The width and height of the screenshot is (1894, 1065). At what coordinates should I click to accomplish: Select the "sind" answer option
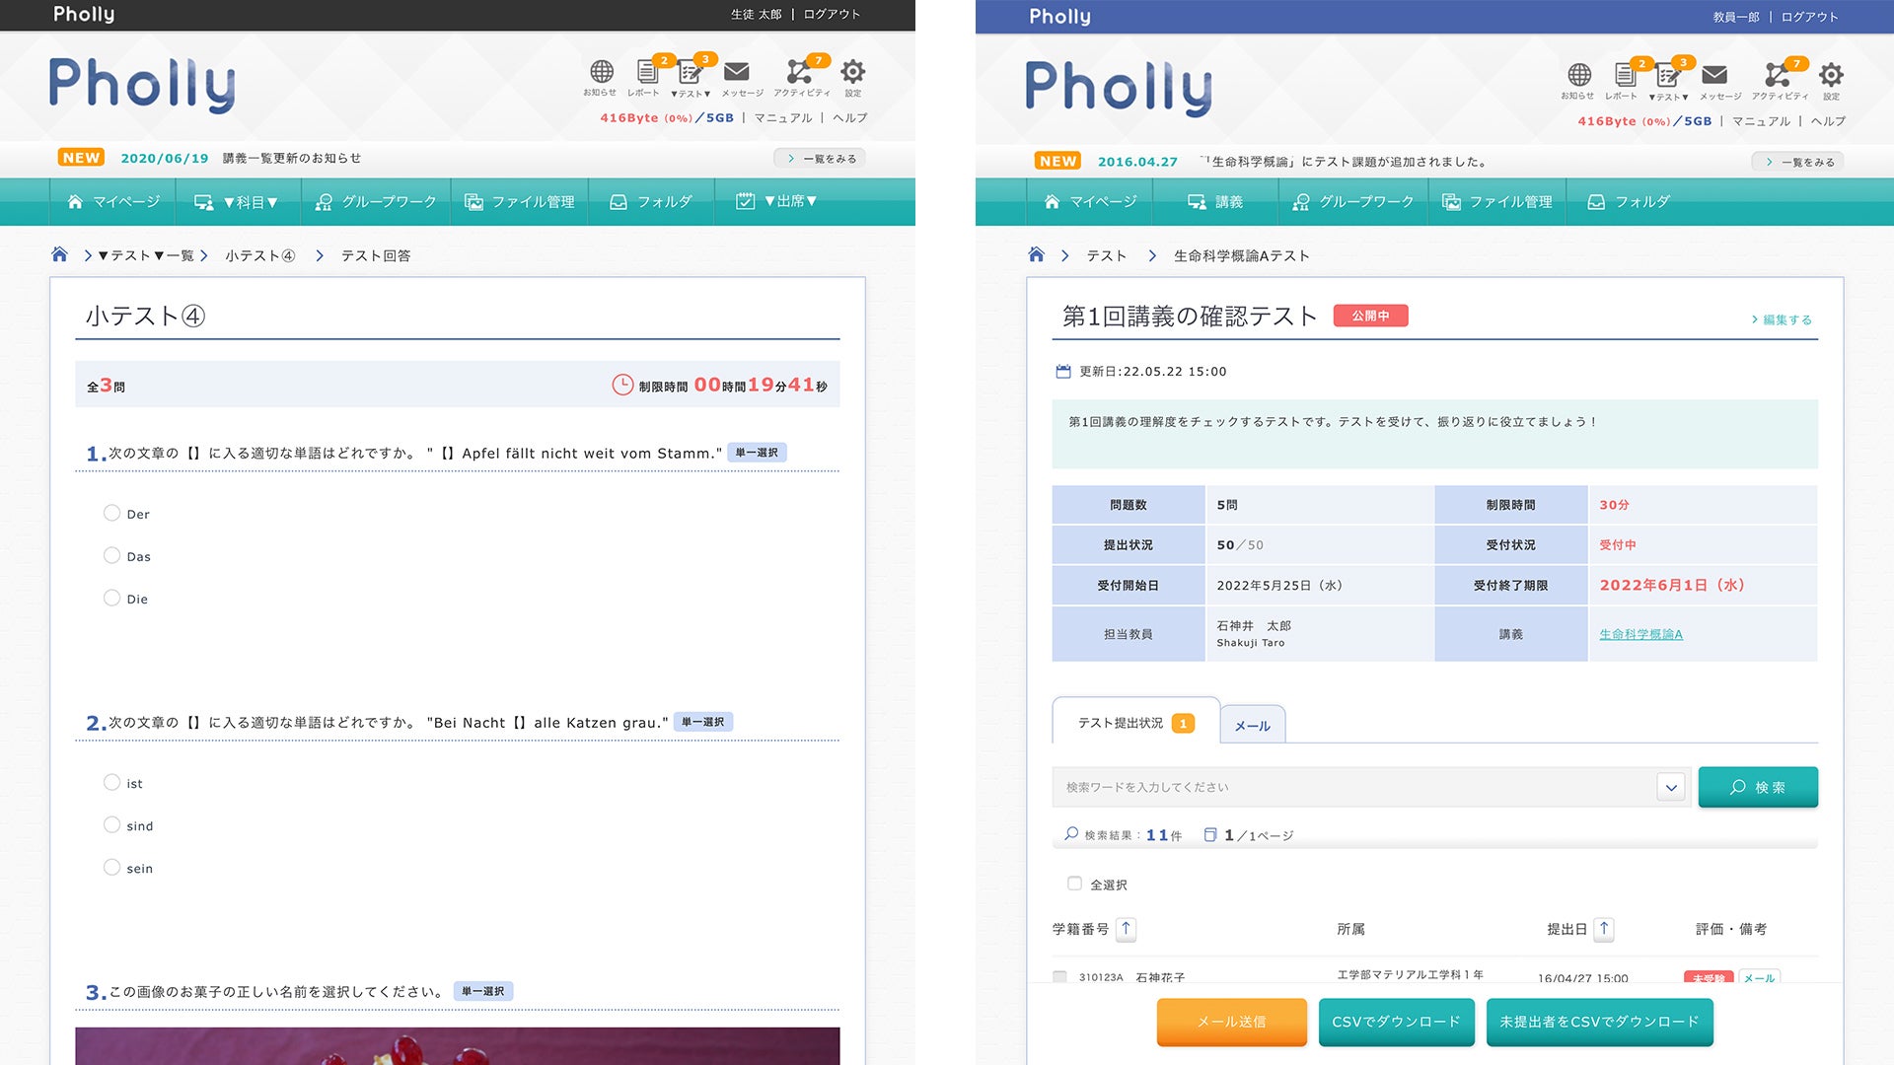[112, 825]
